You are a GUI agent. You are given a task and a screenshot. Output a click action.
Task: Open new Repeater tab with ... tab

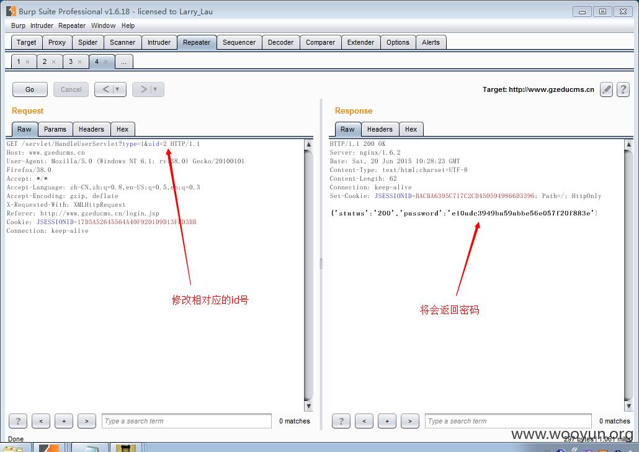coord(124,61)
